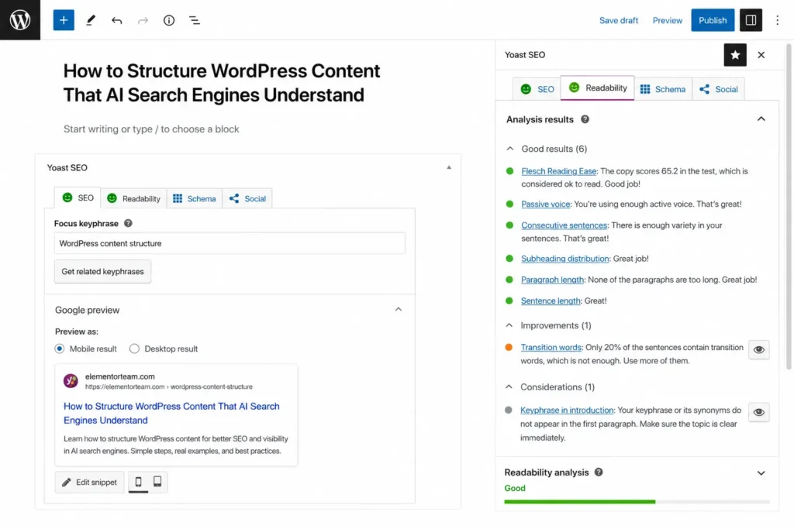
Task: Open the Consecutive sentences link
Action: tap(564, 225)
